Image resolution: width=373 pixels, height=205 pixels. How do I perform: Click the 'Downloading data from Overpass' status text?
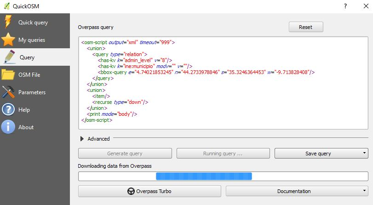click(x=115, y=166)
